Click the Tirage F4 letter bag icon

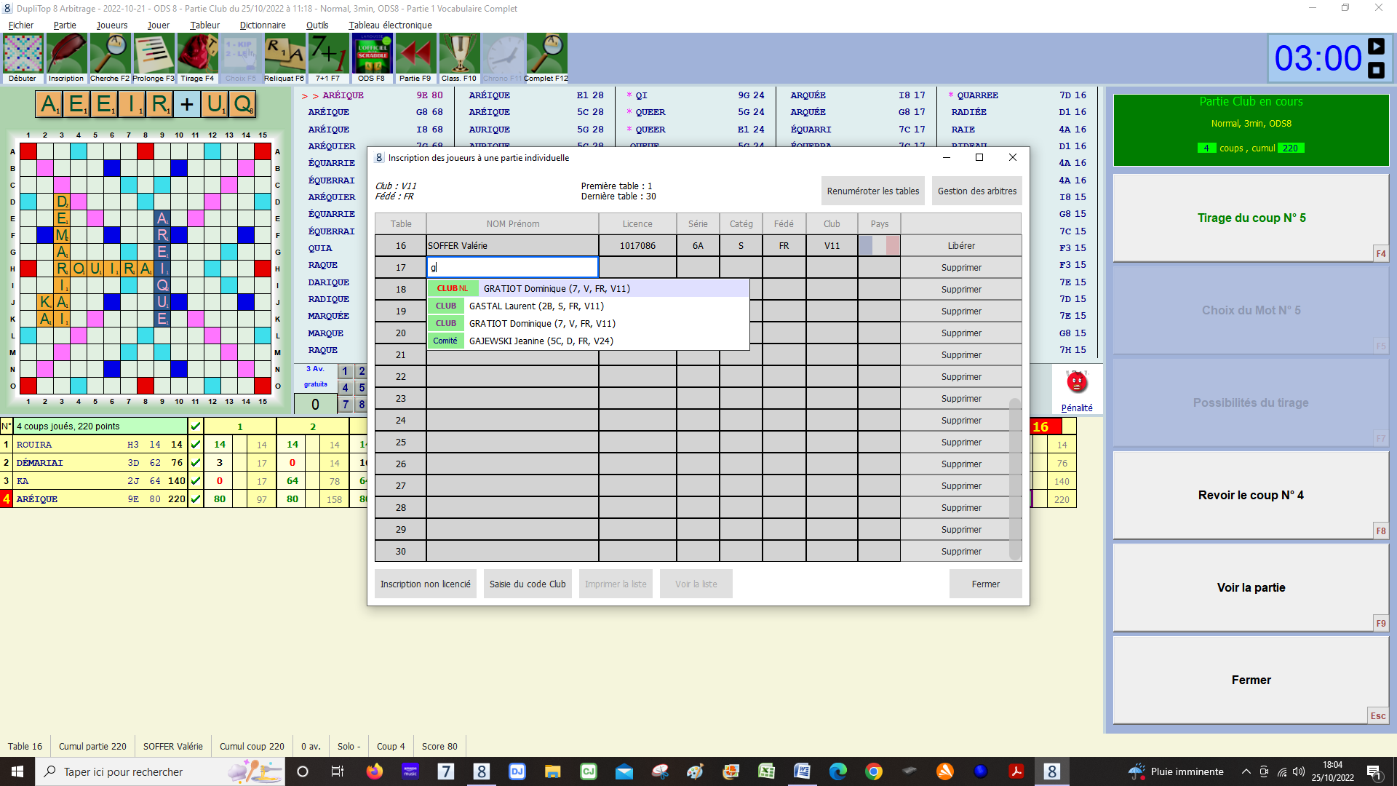point(197,55)
